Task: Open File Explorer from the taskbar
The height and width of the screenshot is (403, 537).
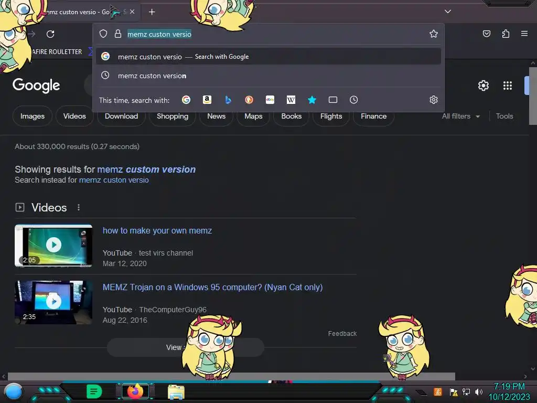Action: (176, 391)
